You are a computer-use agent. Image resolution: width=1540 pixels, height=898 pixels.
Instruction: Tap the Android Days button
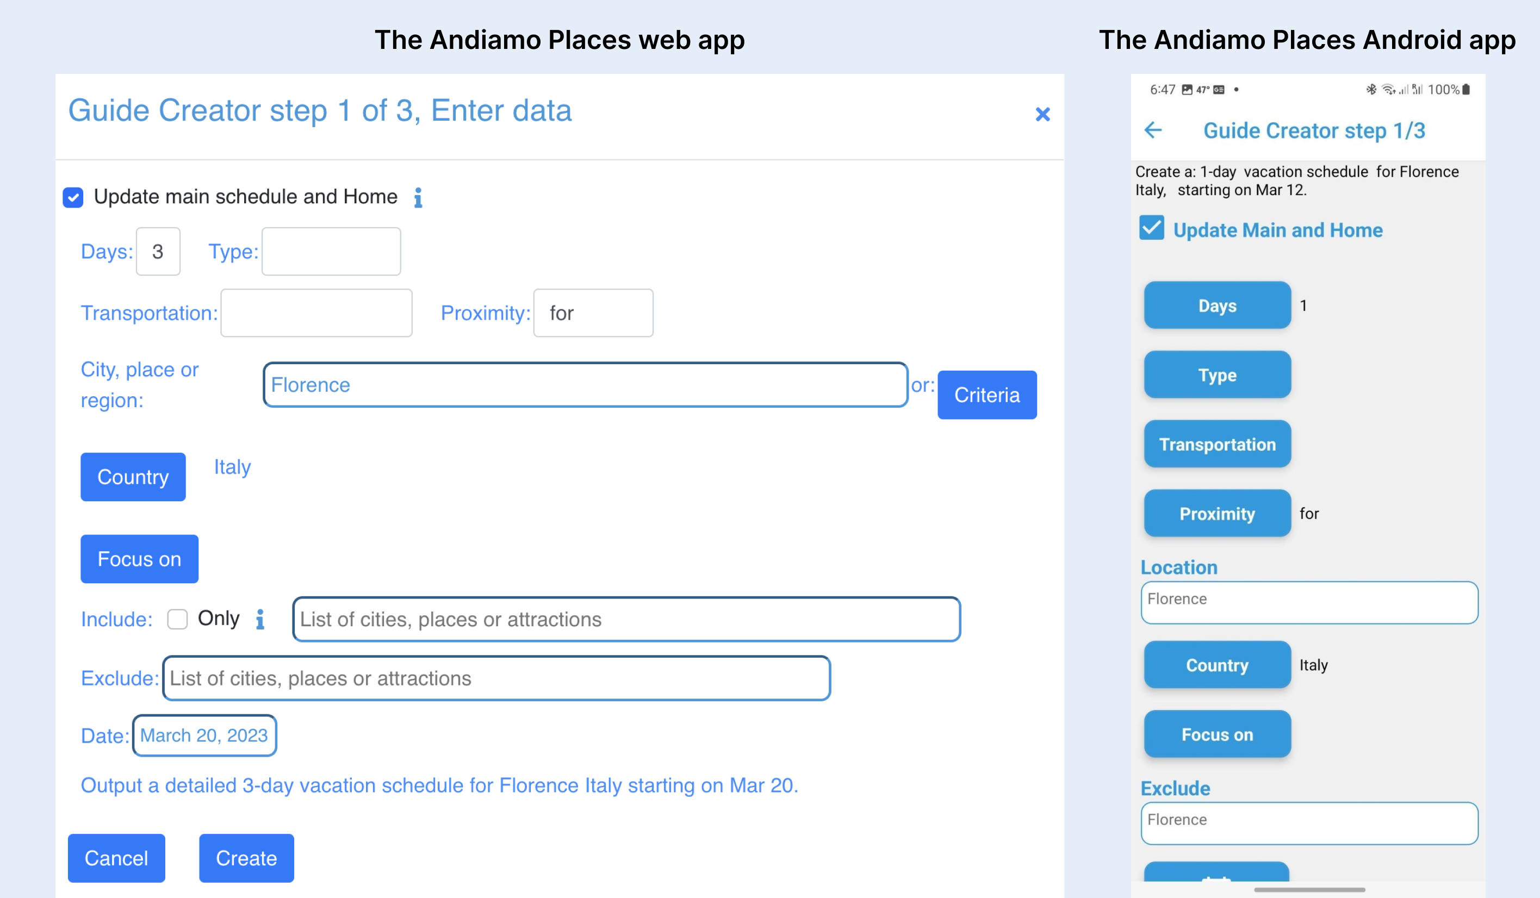1217,305
